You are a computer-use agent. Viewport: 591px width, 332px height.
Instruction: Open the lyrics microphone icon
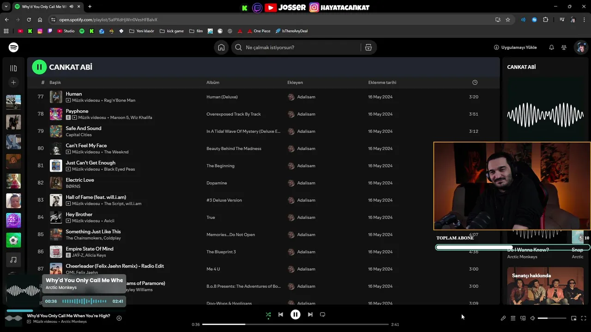coord(503,318)
